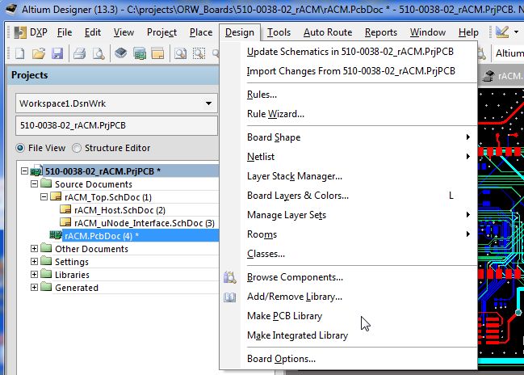Viewport: 524px width, 375px height.
Task: Collapse the rACM_Top.SchDoc node
Action: coord(44,197)
